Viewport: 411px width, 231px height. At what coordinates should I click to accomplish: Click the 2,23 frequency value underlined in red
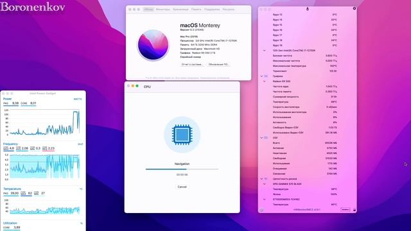point(49,148)
